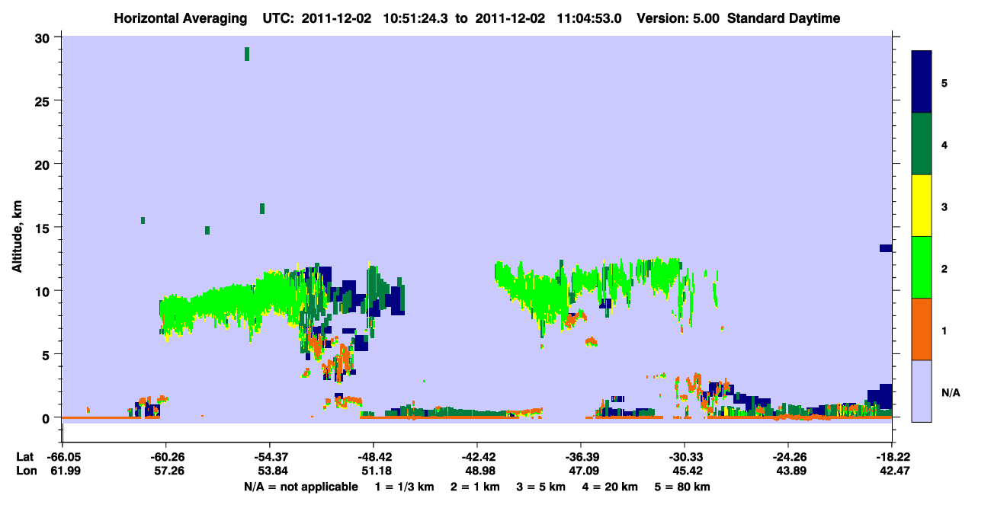Click the y-axis tick label 0

(x=47, y=418)
